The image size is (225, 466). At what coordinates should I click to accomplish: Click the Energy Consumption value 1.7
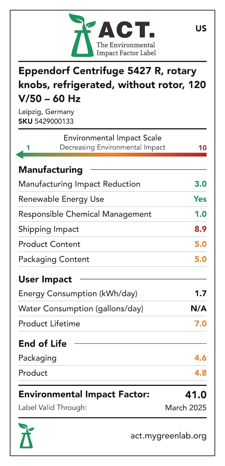(x=201, y=294)
